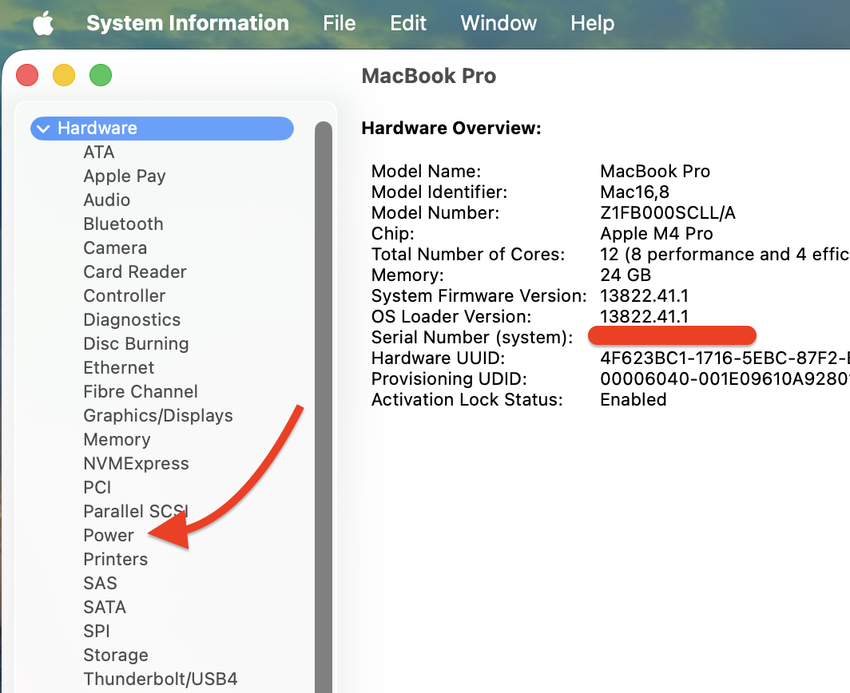Open the Thunderbolt/USB4 section

click(x=161, y=679)
